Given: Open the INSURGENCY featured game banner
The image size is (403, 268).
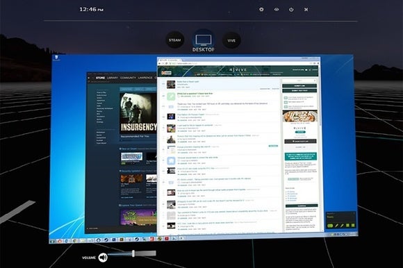Looking at the screenshot, I should 138,113.
